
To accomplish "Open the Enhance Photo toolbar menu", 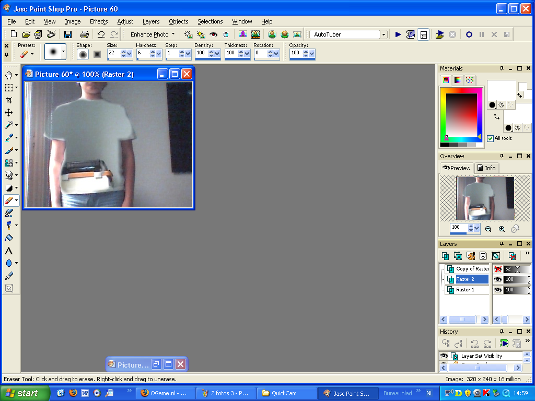I will [x=151, y=34].
